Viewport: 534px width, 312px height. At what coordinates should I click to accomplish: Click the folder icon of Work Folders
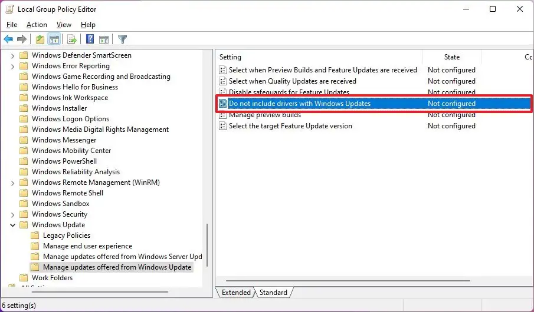24,278
